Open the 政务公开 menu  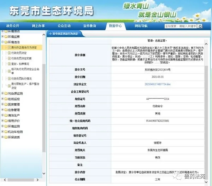point(13,26)
